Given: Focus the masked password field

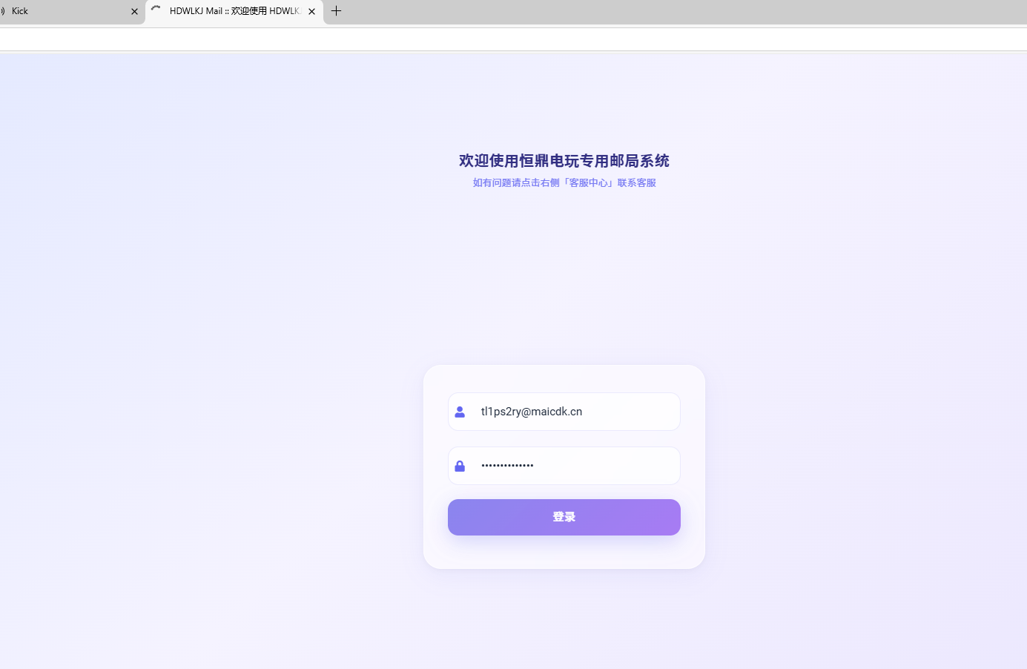Looking at the screenshot, I should point(564,466).
